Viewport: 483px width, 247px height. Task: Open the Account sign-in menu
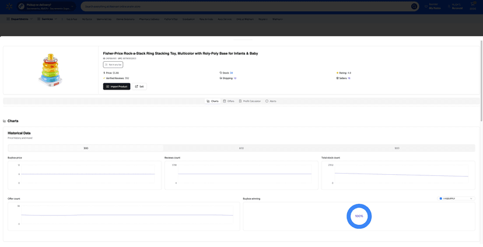(x=454, y=6)
